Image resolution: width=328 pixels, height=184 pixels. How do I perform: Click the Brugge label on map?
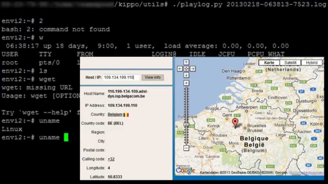coord(212,109)
